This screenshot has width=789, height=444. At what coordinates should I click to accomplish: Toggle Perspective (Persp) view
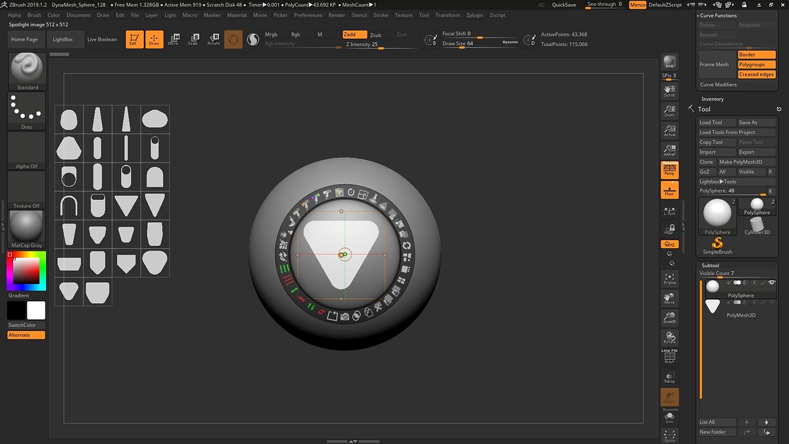[x=669, y=170]
